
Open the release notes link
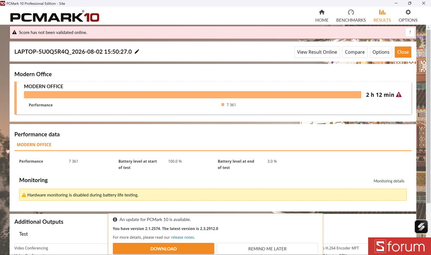pos(182,237)
